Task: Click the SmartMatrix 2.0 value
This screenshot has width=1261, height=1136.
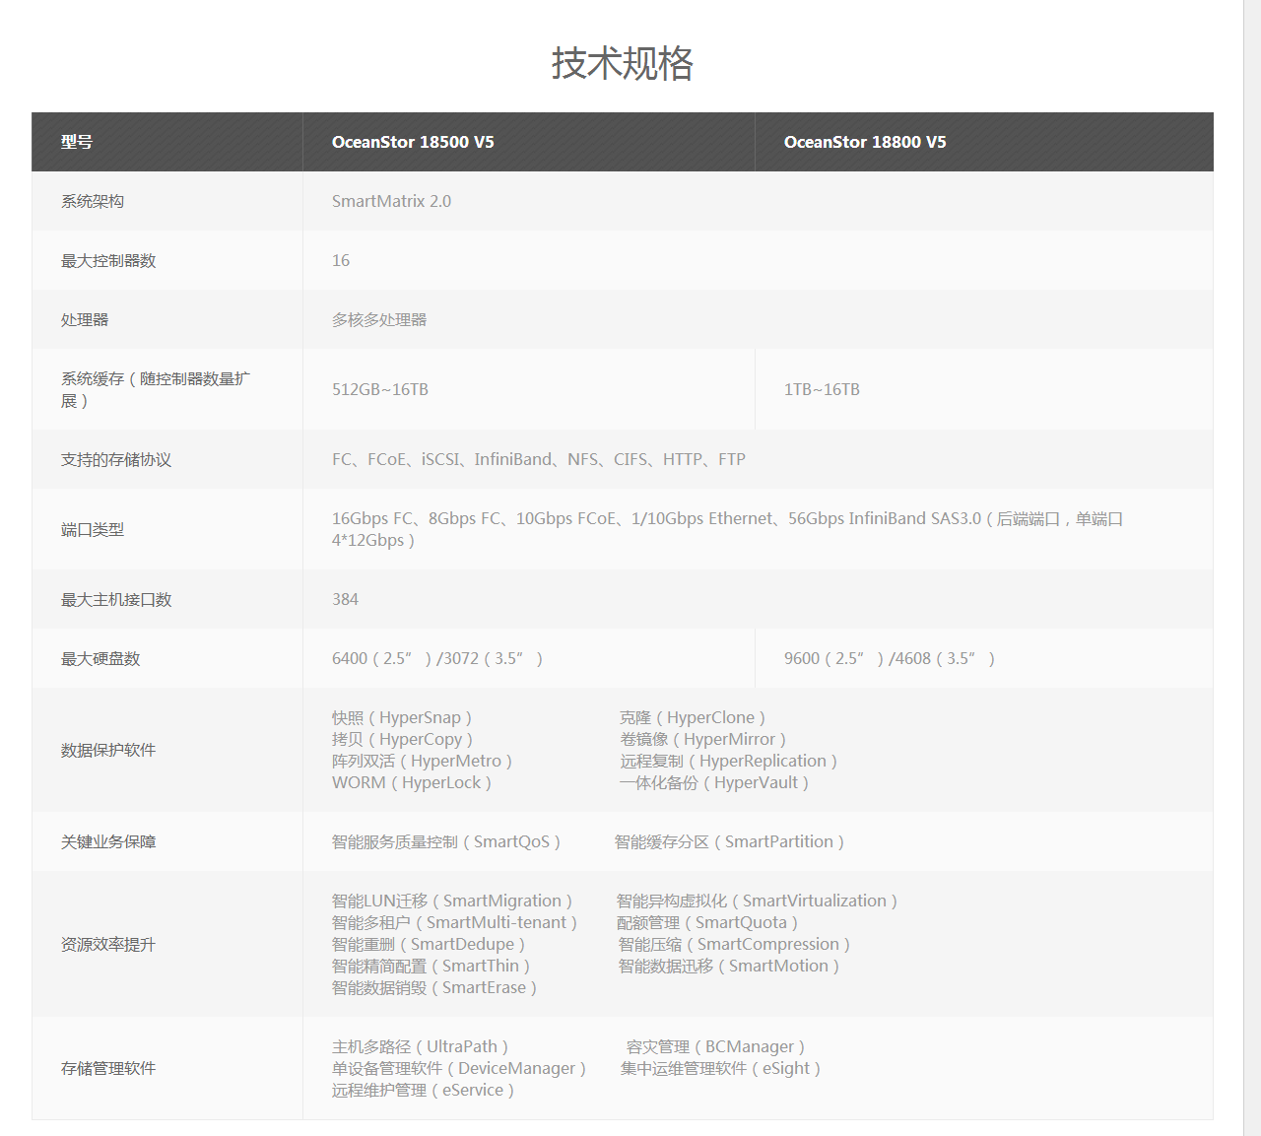Action: pyautogui.click(x=391, y=201)
